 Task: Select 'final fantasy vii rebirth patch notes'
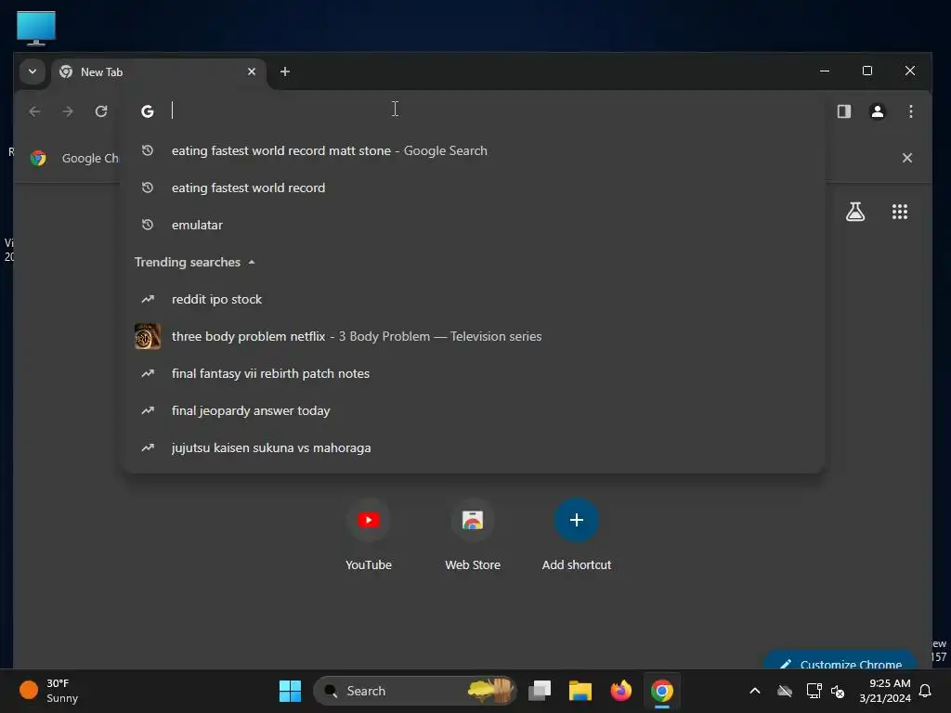[x=473, y=373]
